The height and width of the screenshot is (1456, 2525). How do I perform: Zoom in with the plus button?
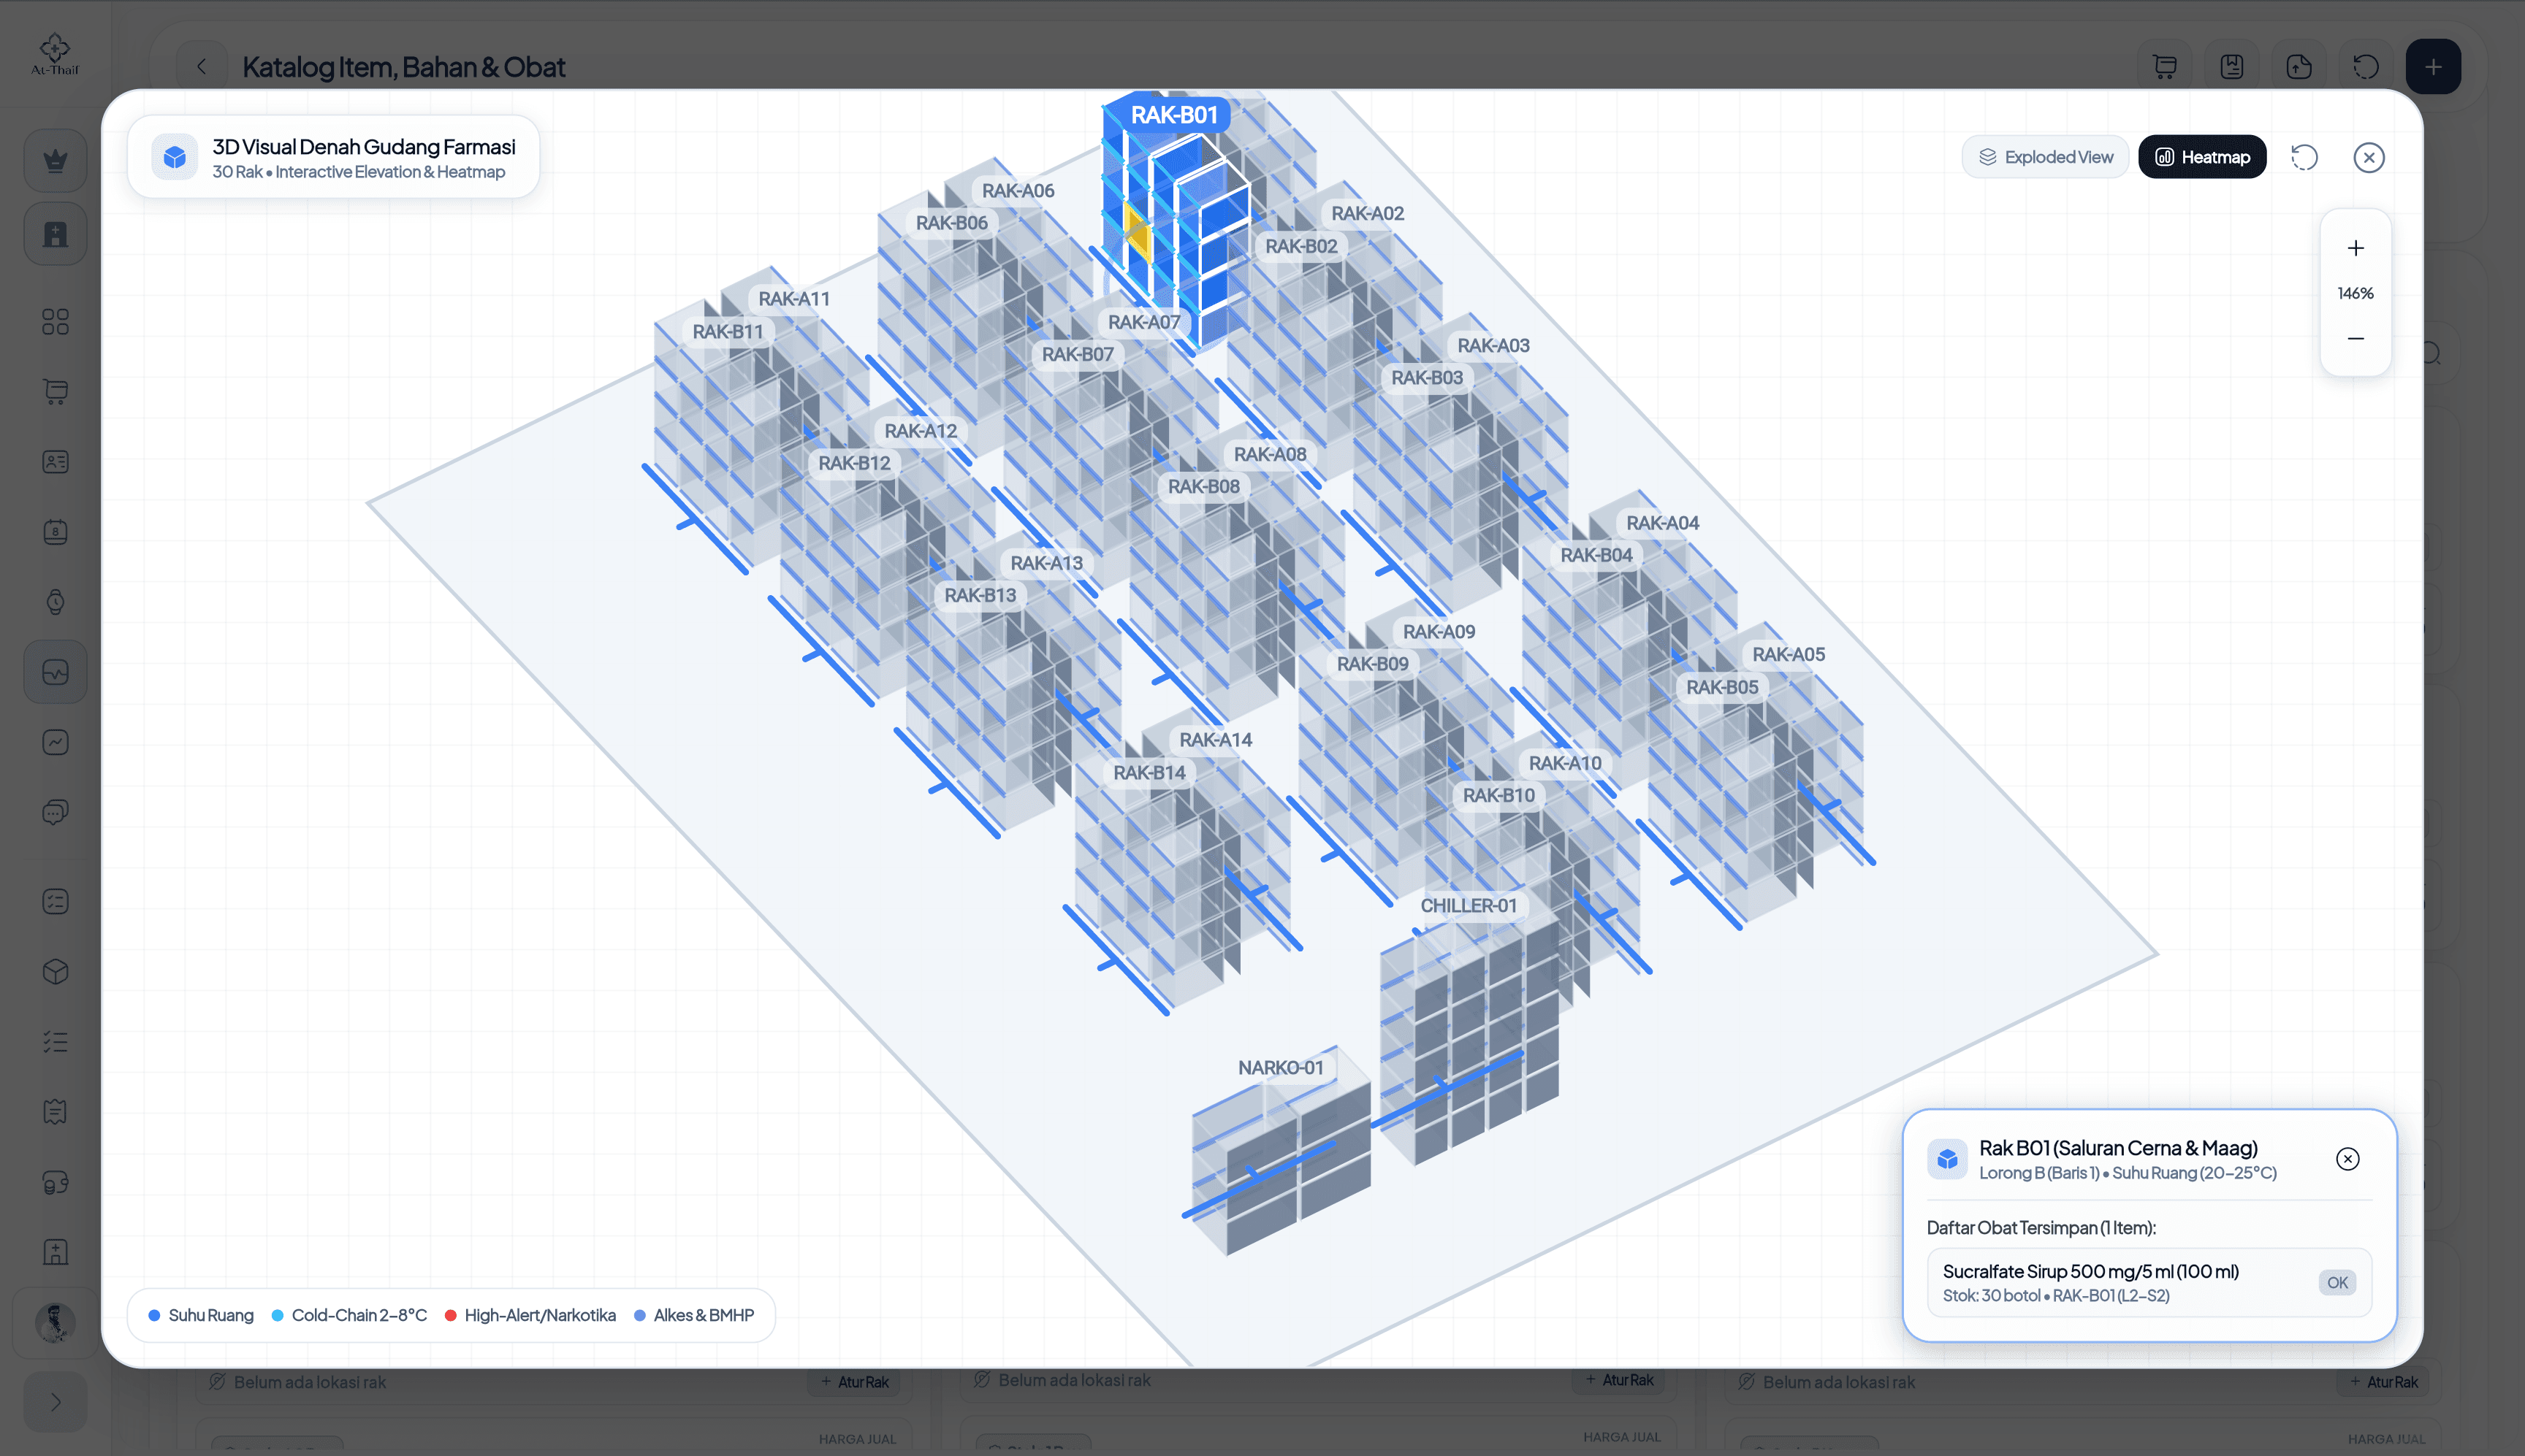(2355, 248)
